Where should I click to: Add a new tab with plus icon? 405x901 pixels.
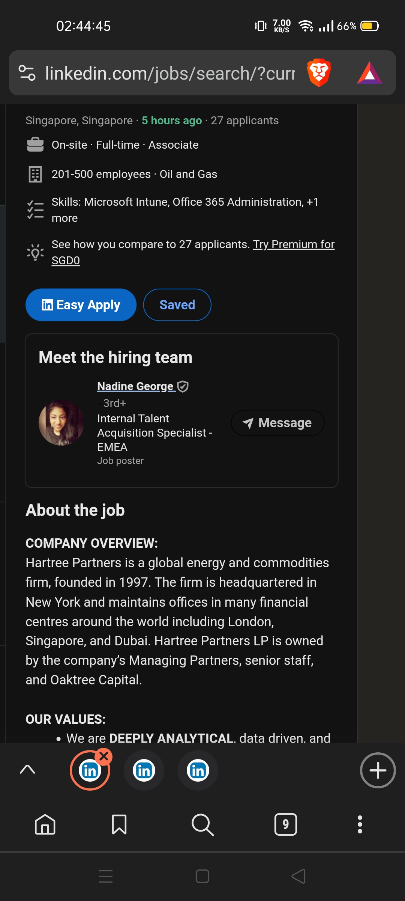(x=378, y=770)
